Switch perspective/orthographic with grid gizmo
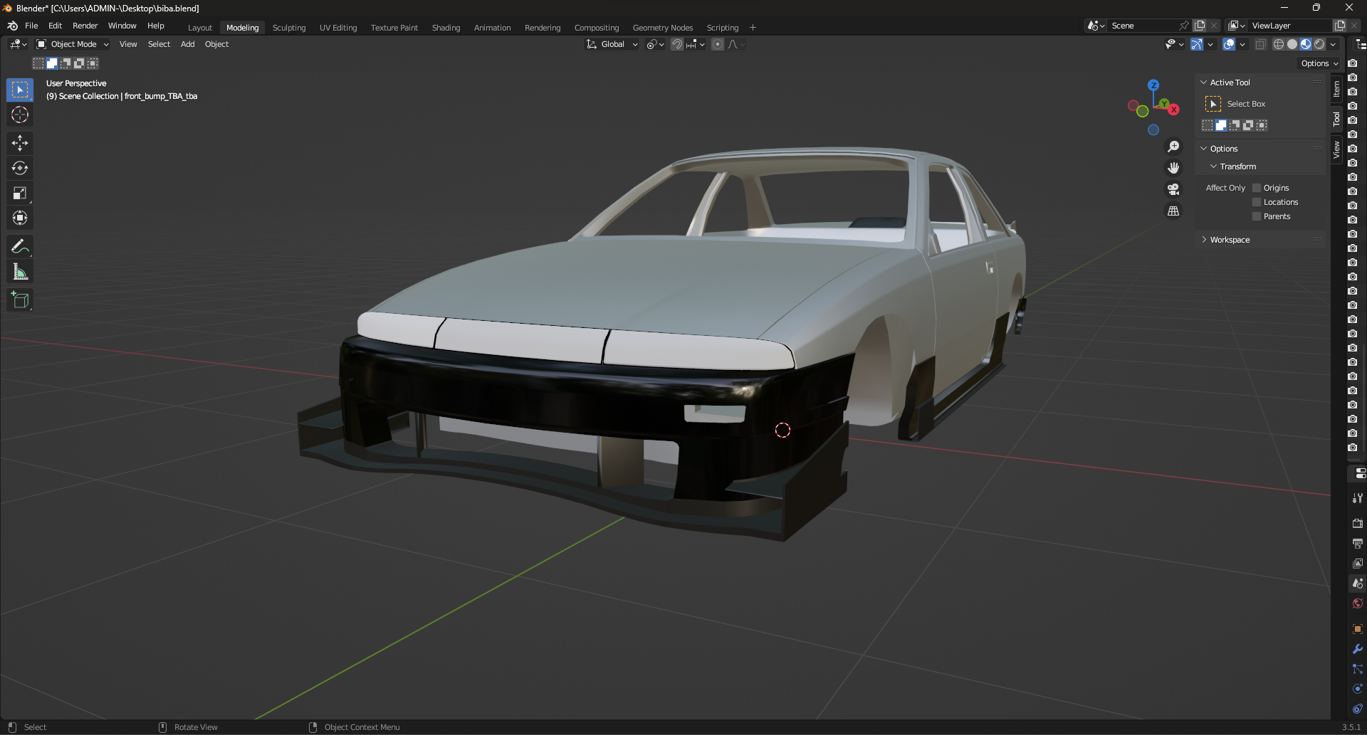The width and height of the screenshot is (1367, 735). click(x=1173, y=211)
